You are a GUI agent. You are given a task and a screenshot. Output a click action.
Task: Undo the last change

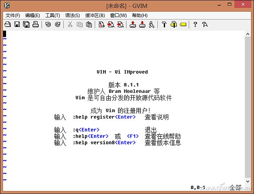48,25
